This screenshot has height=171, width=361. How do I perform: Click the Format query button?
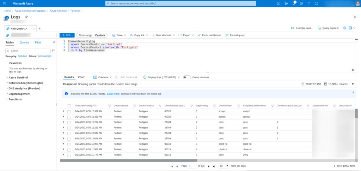235,35
